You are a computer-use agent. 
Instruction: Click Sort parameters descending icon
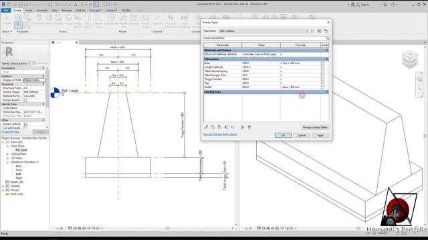pyautogui.click(x=249, y=127)
